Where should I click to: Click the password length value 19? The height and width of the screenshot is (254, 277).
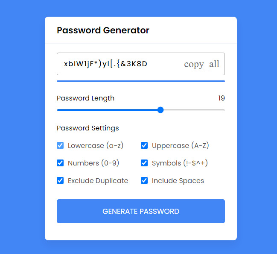(x=221, y=98)
